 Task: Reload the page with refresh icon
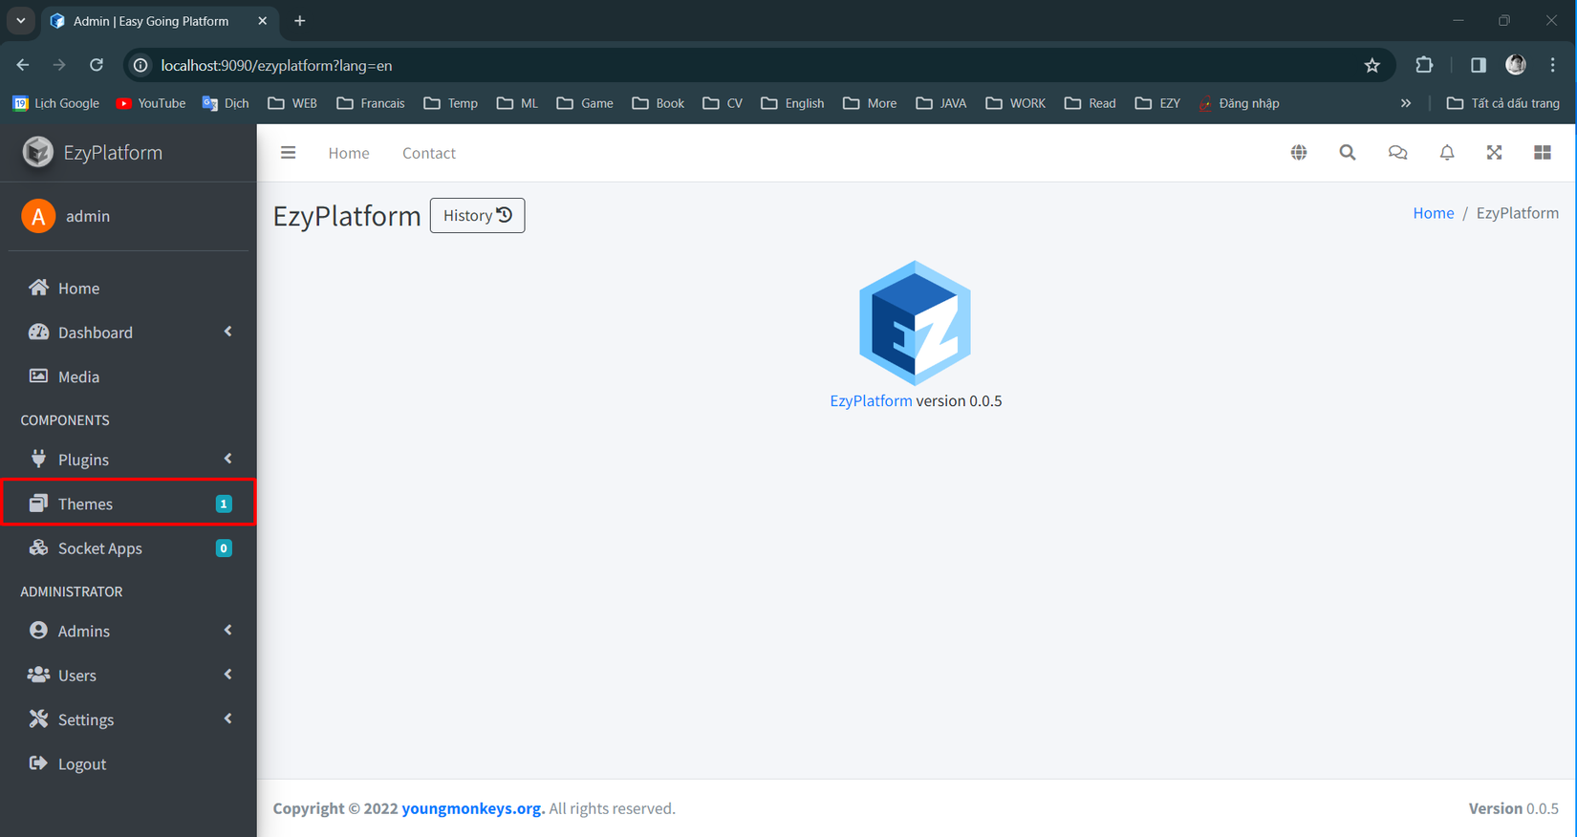[97, 65]
